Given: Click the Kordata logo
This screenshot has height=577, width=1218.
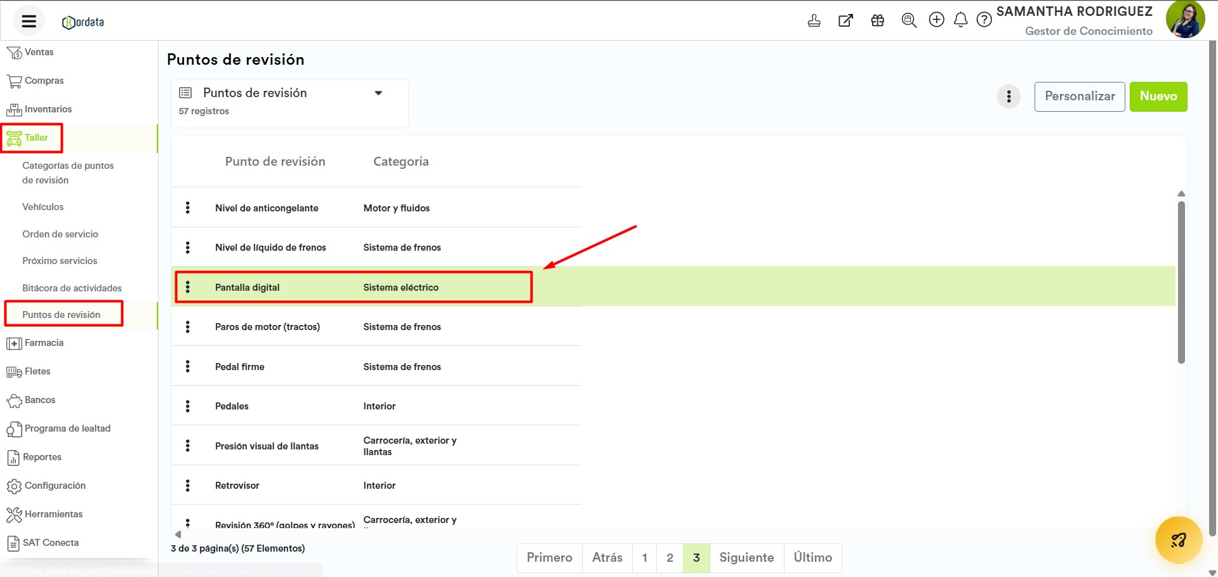Looking at the screenshot, I should click(x=83, y=22).
